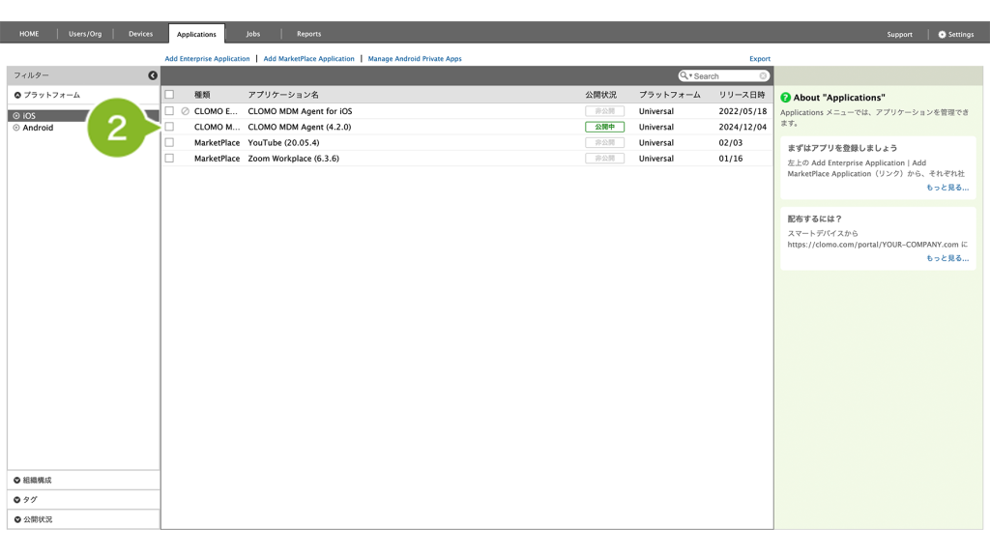The height and width of the screenshot is (557, 990).
Task: Click the Settings gear icon
Action: pyautogui.click(x=942, y=34)
